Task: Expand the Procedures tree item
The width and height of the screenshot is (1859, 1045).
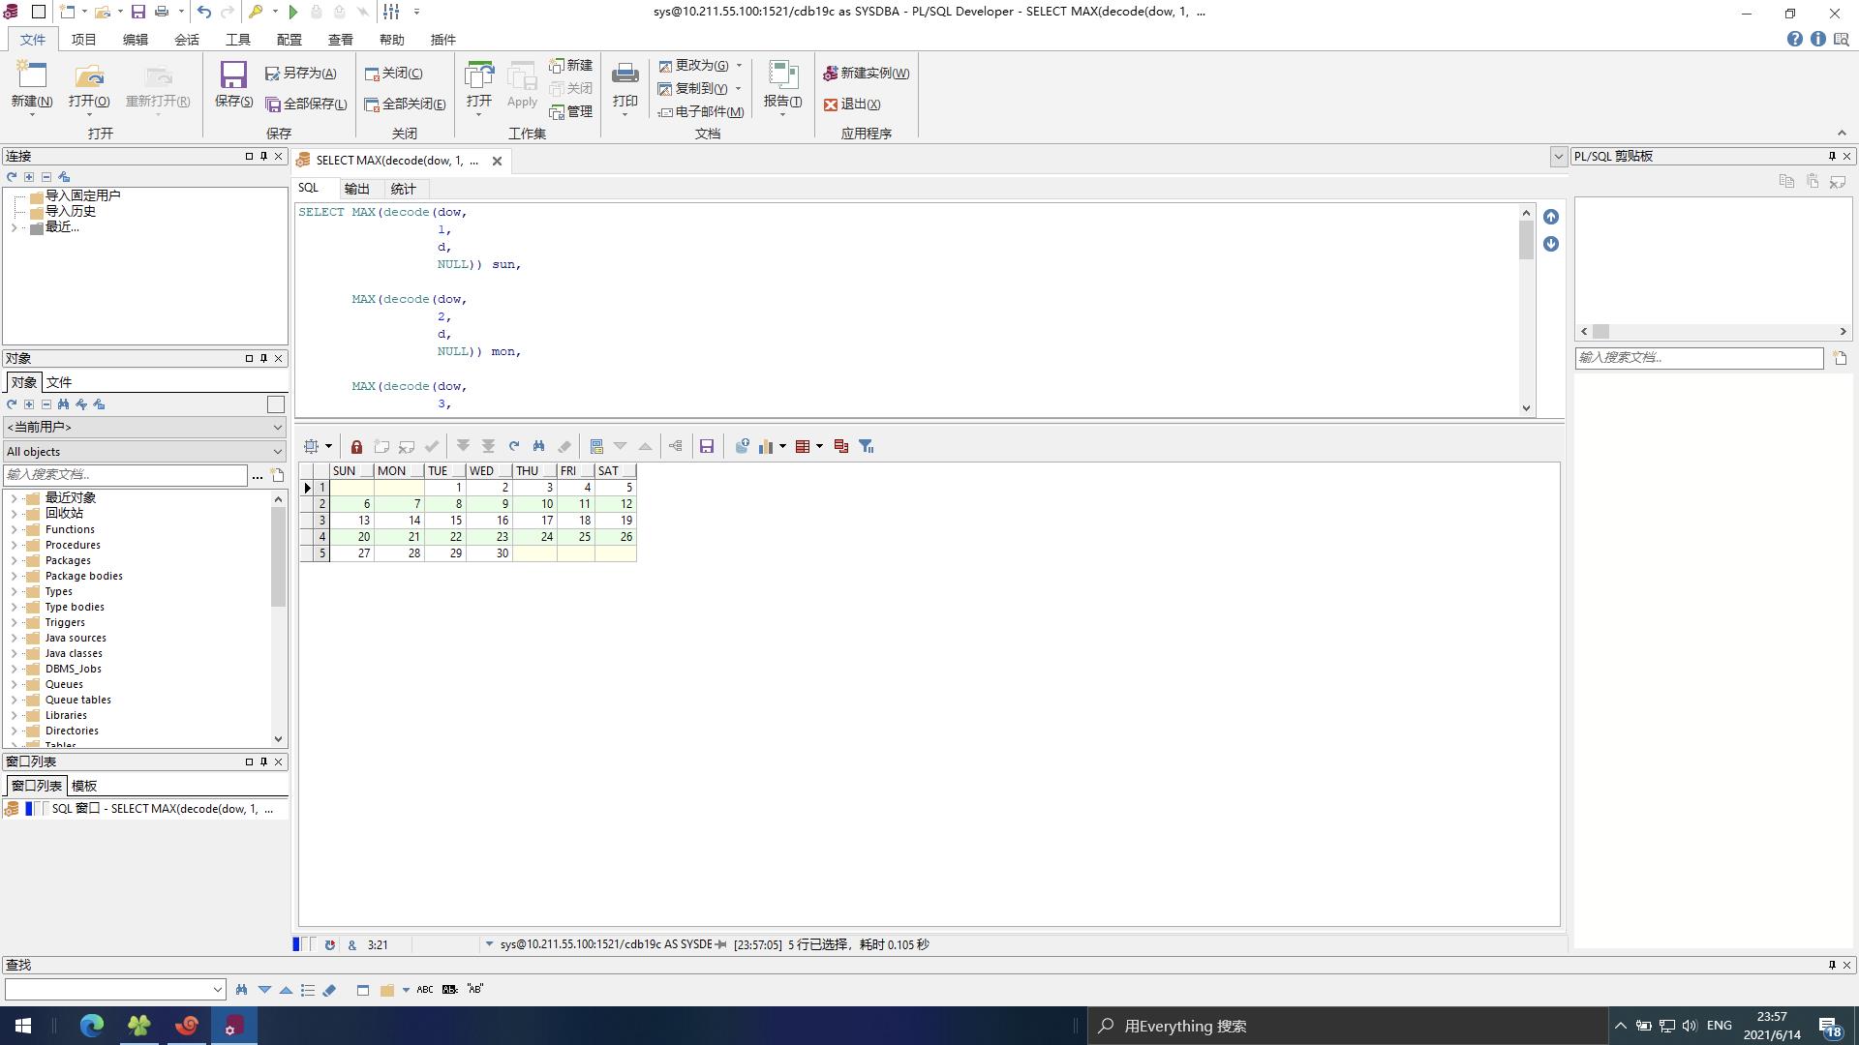Action: click(12, 545)
